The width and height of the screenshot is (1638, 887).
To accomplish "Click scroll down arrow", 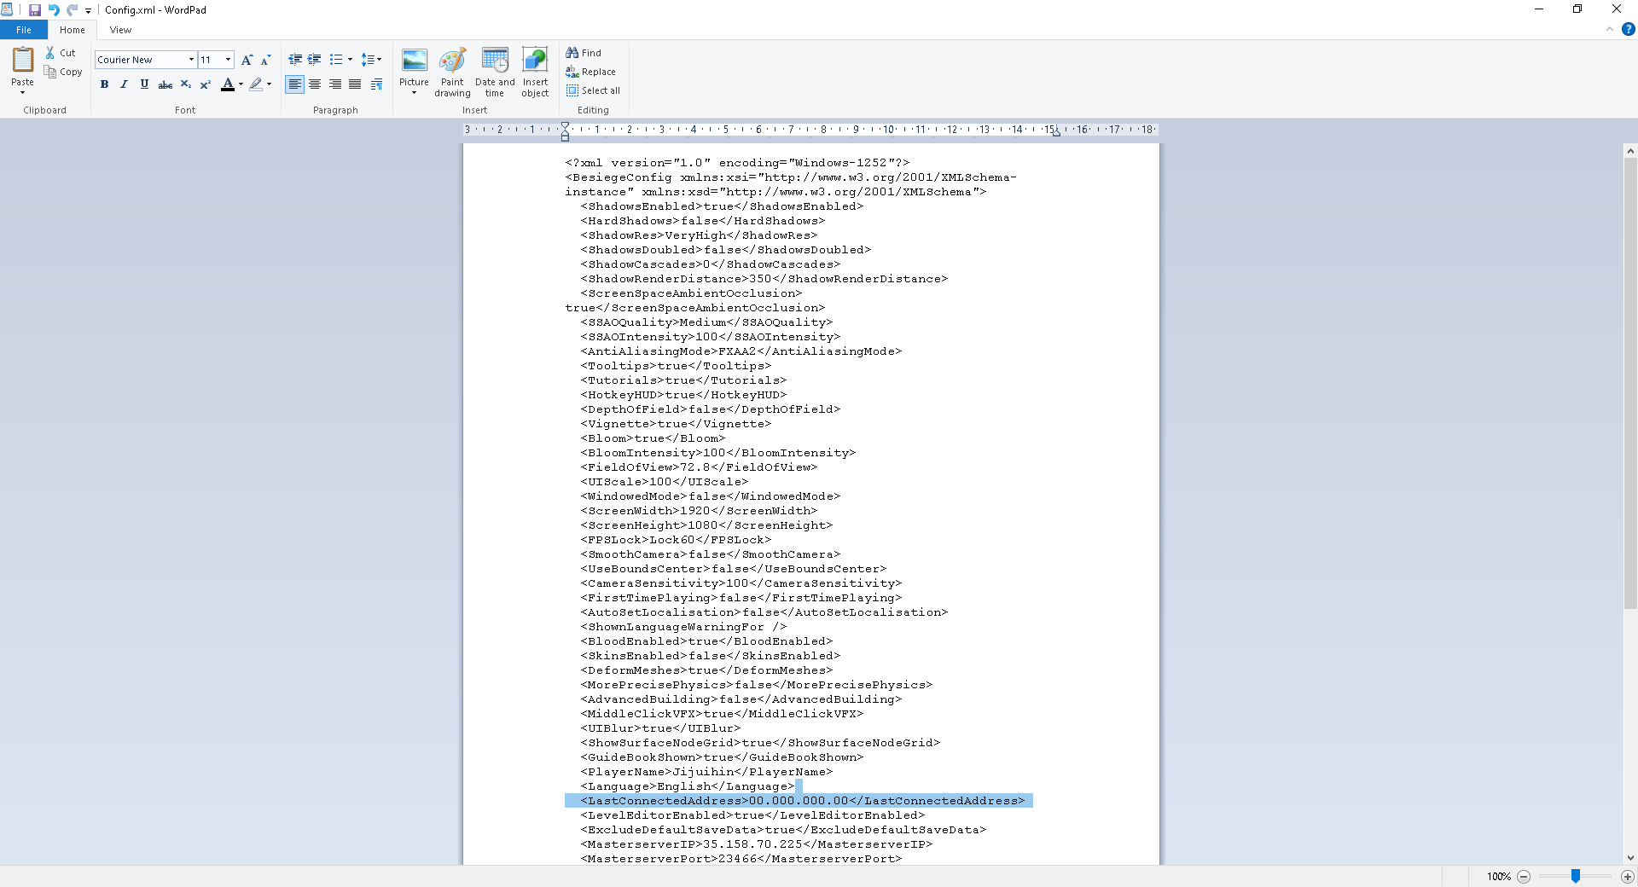I will [1630, 858].
